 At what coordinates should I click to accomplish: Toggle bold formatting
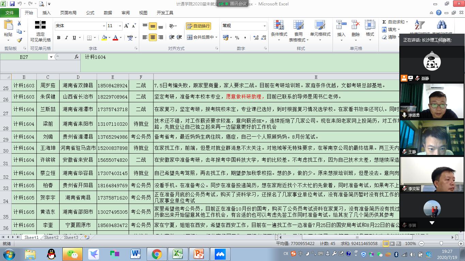point(59,38)
